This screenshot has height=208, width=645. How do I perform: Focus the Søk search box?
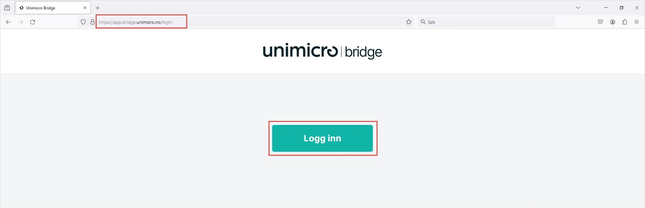[486, 22]
